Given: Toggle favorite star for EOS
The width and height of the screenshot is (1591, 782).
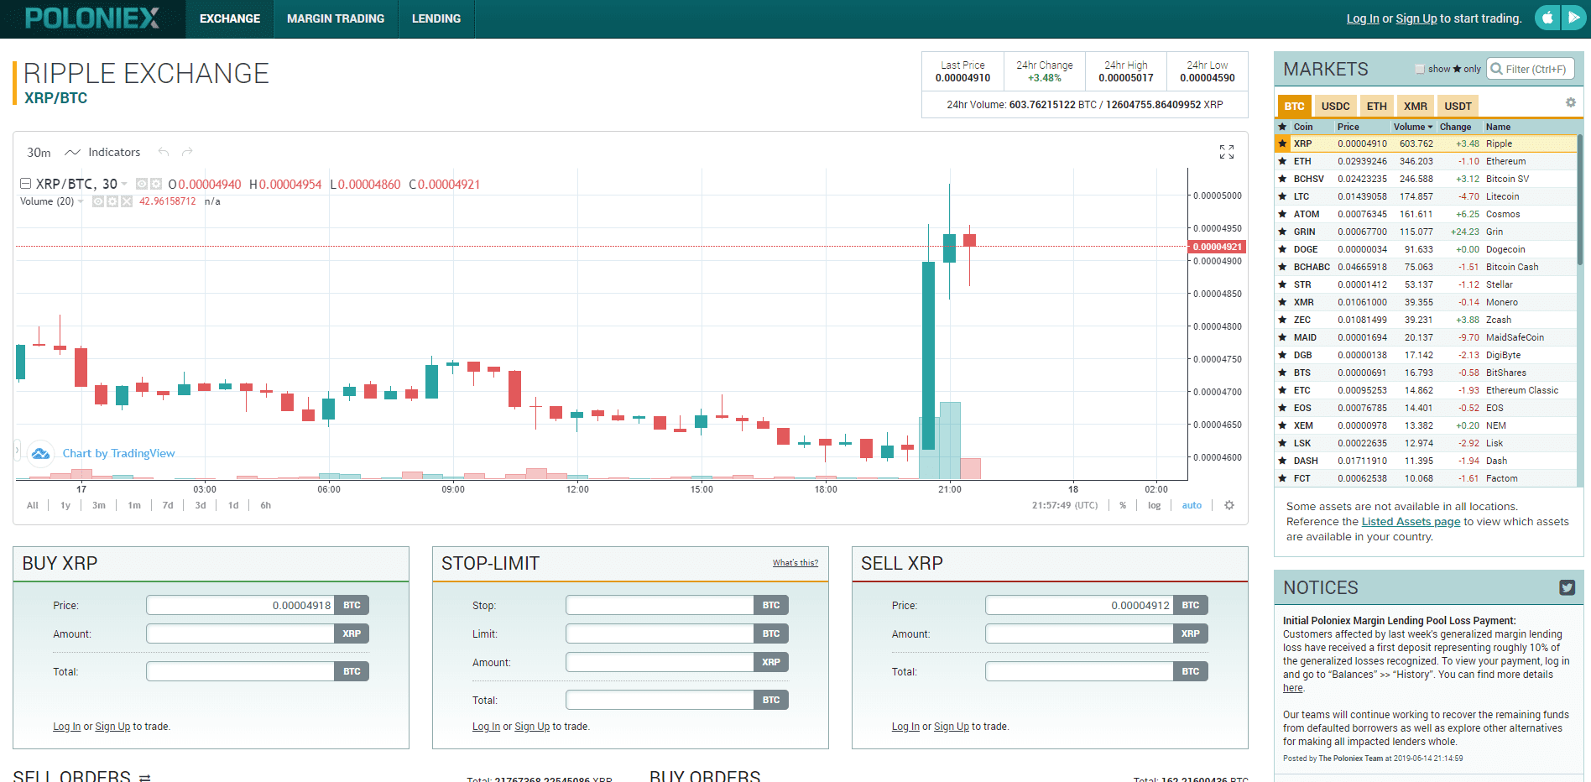Looking at the screenshot, I should [x=1282, y=408].
